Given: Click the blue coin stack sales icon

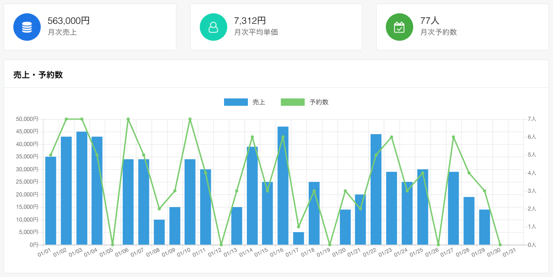Looking at the screenshot, I should (x=27, y=27).
